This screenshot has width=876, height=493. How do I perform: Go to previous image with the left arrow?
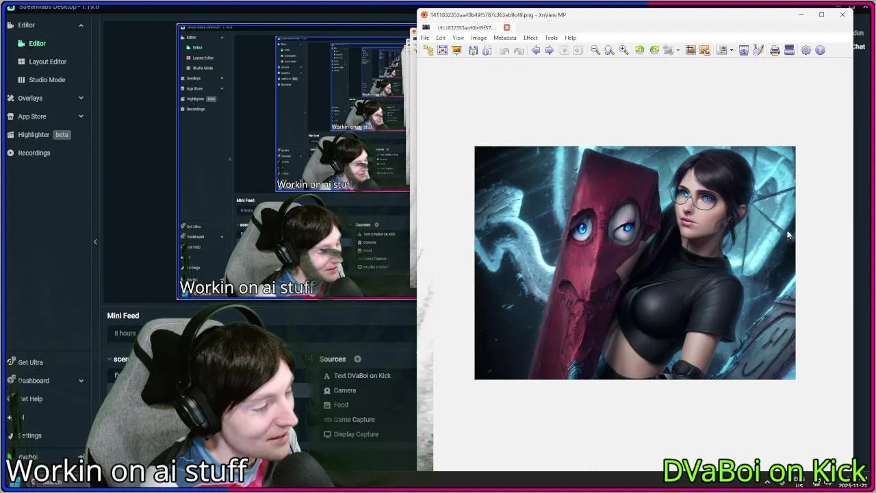[535, 50]
